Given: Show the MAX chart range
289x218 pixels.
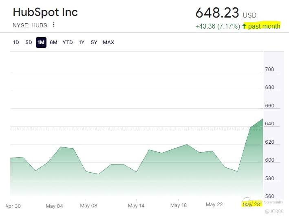Looking at the screenshot, I should coord(108,42).
